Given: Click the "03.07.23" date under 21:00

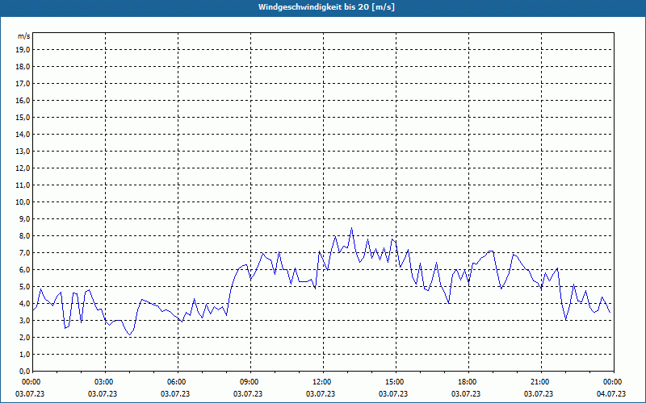Looking at the screenshot, I should 539,394.
